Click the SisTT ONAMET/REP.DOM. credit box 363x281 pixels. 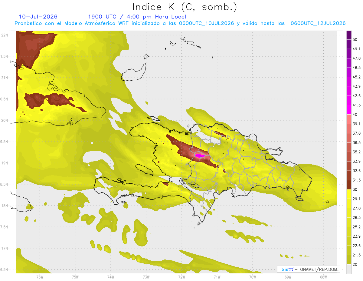pyautogui.click(x=308, y=269)
